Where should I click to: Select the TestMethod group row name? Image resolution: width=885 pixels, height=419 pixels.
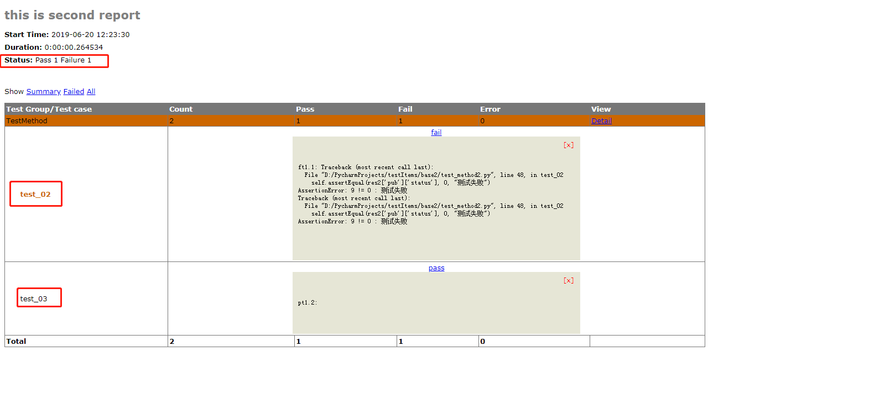[x=27, y=121]
